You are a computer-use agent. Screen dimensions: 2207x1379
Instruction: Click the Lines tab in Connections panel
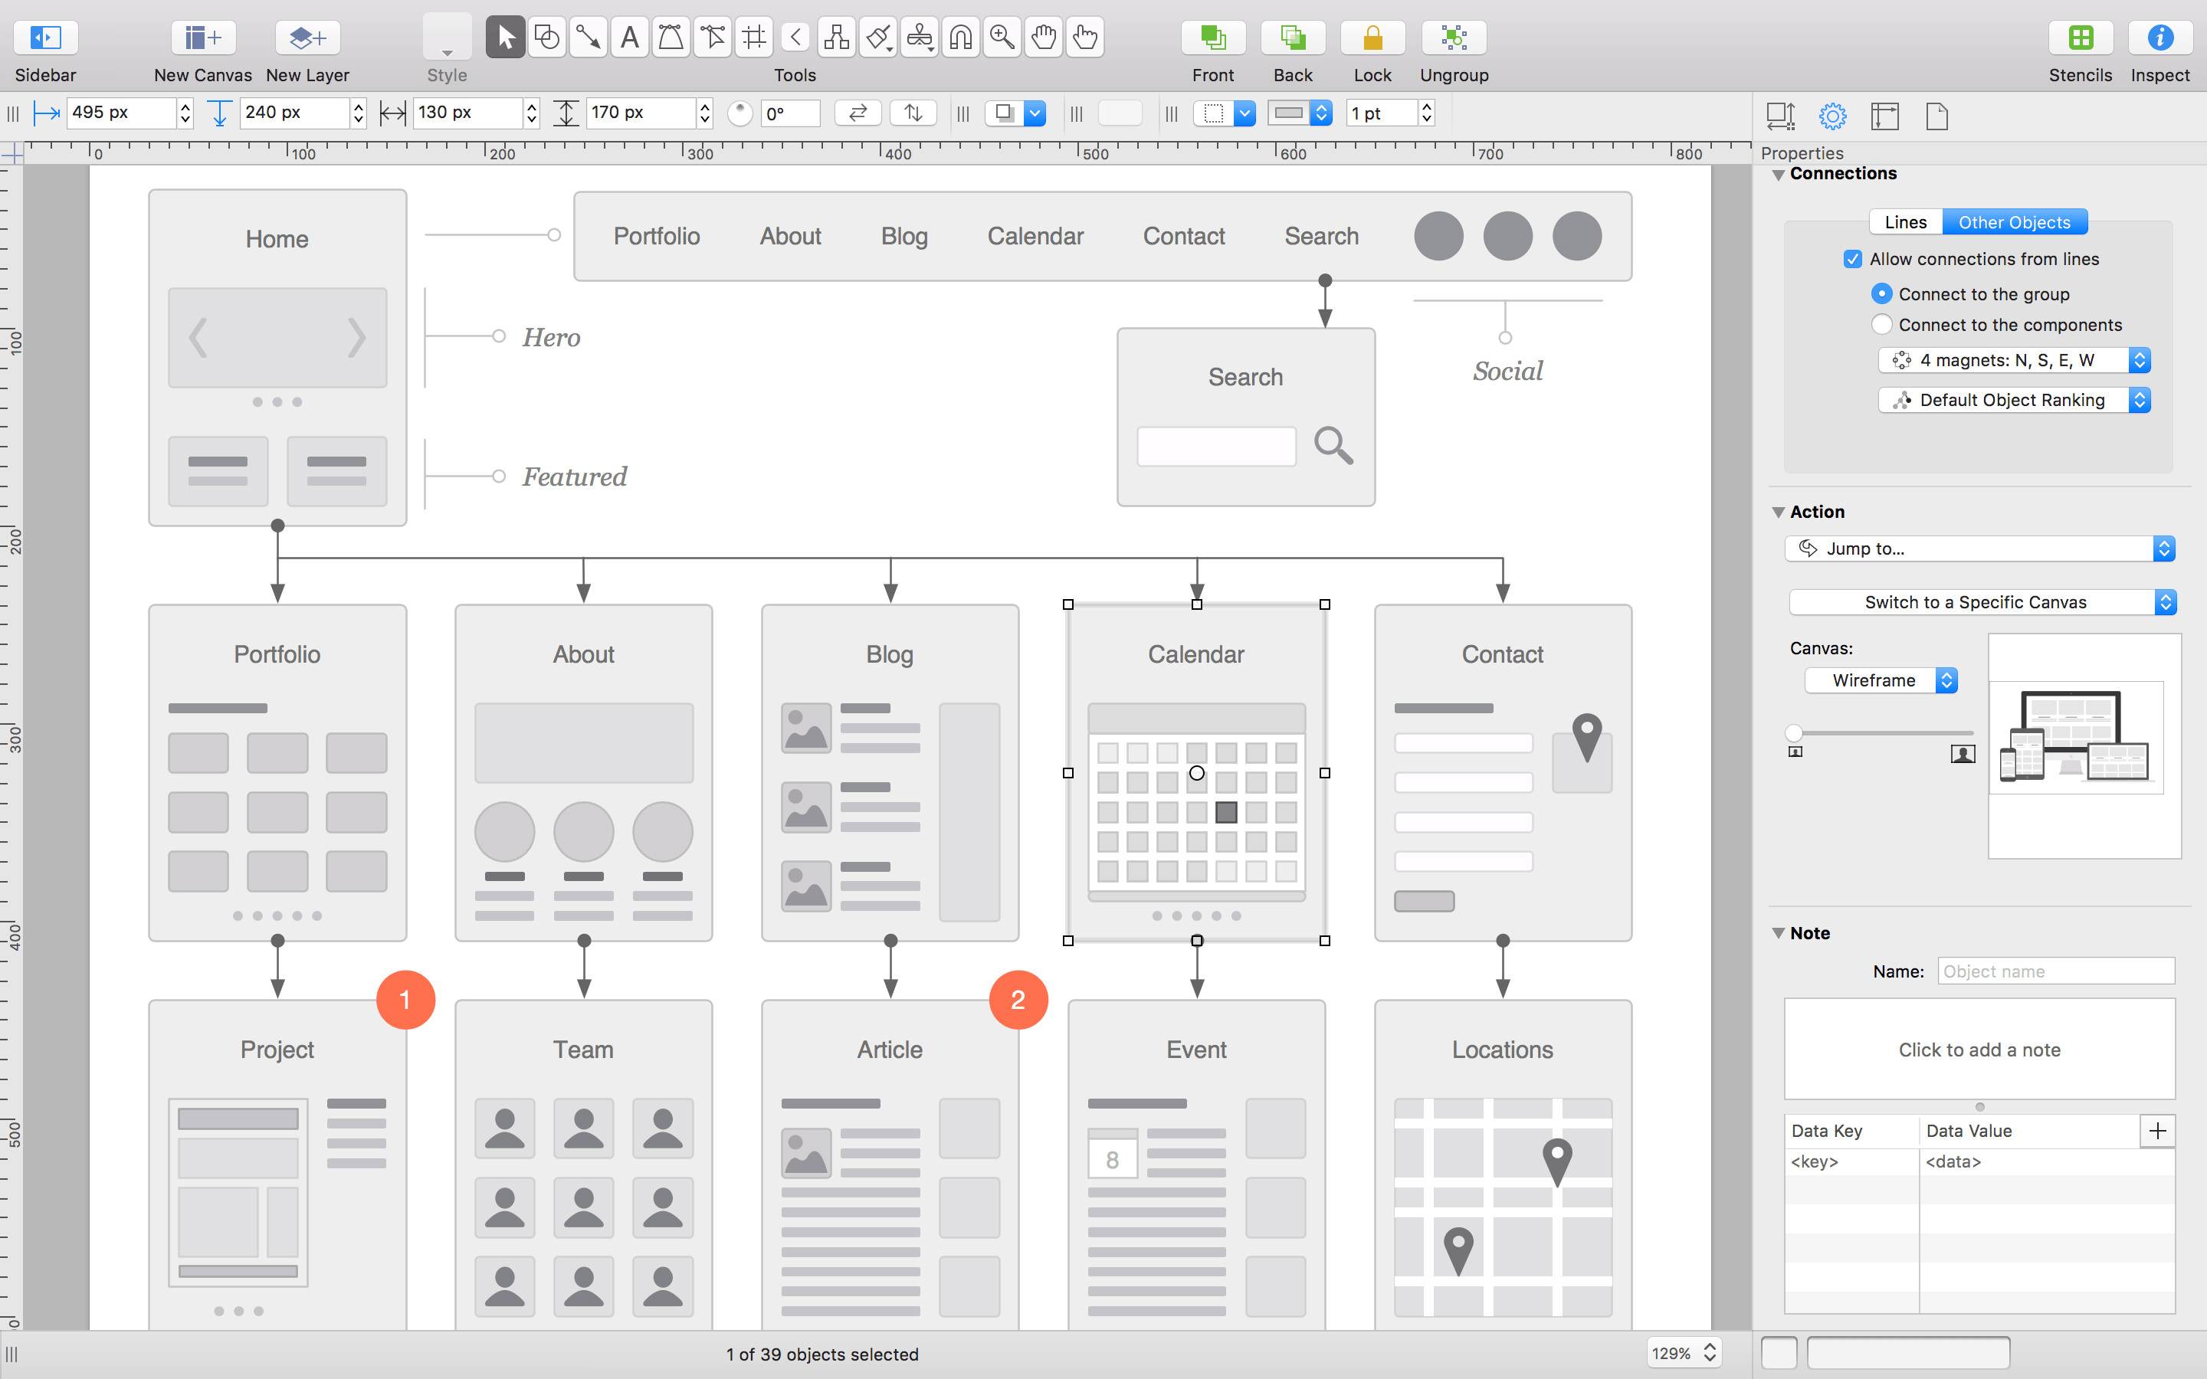tap(1905, 221)
